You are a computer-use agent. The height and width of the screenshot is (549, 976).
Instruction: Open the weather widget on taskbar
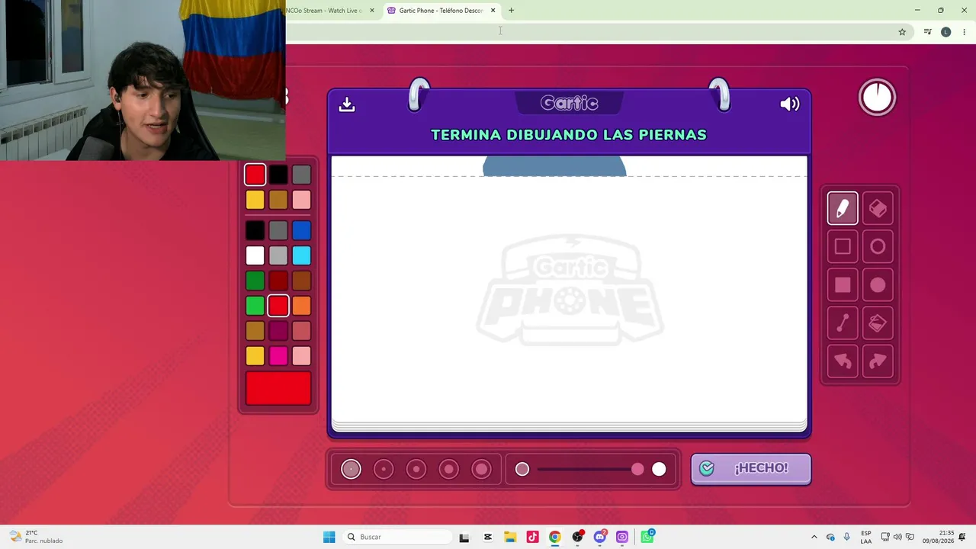(x=36, y=537)
